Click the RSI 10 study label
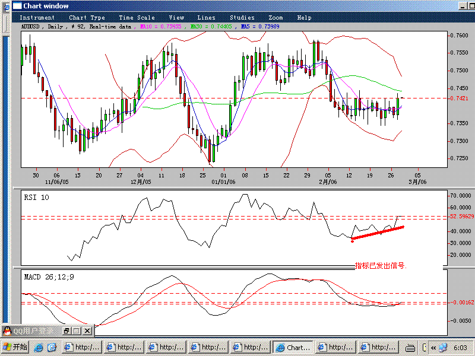 pyautogui.click(x=36, y=198)
